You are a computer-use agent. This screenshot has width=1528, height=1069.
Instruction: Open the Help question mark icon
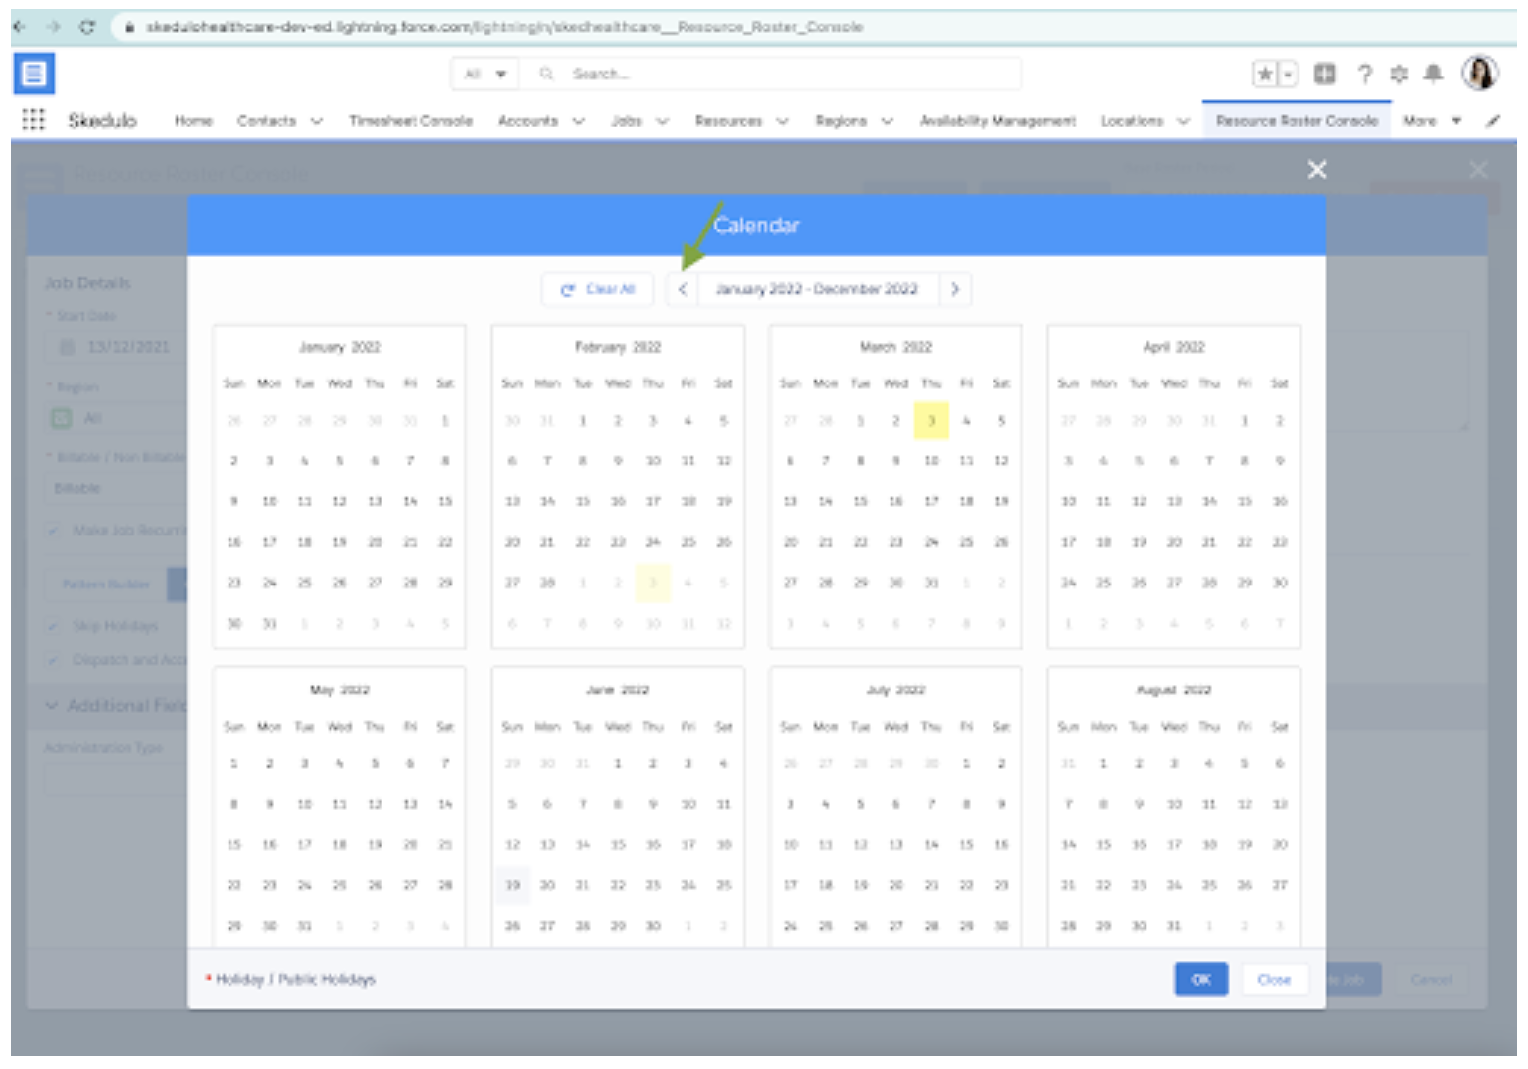1364,74
